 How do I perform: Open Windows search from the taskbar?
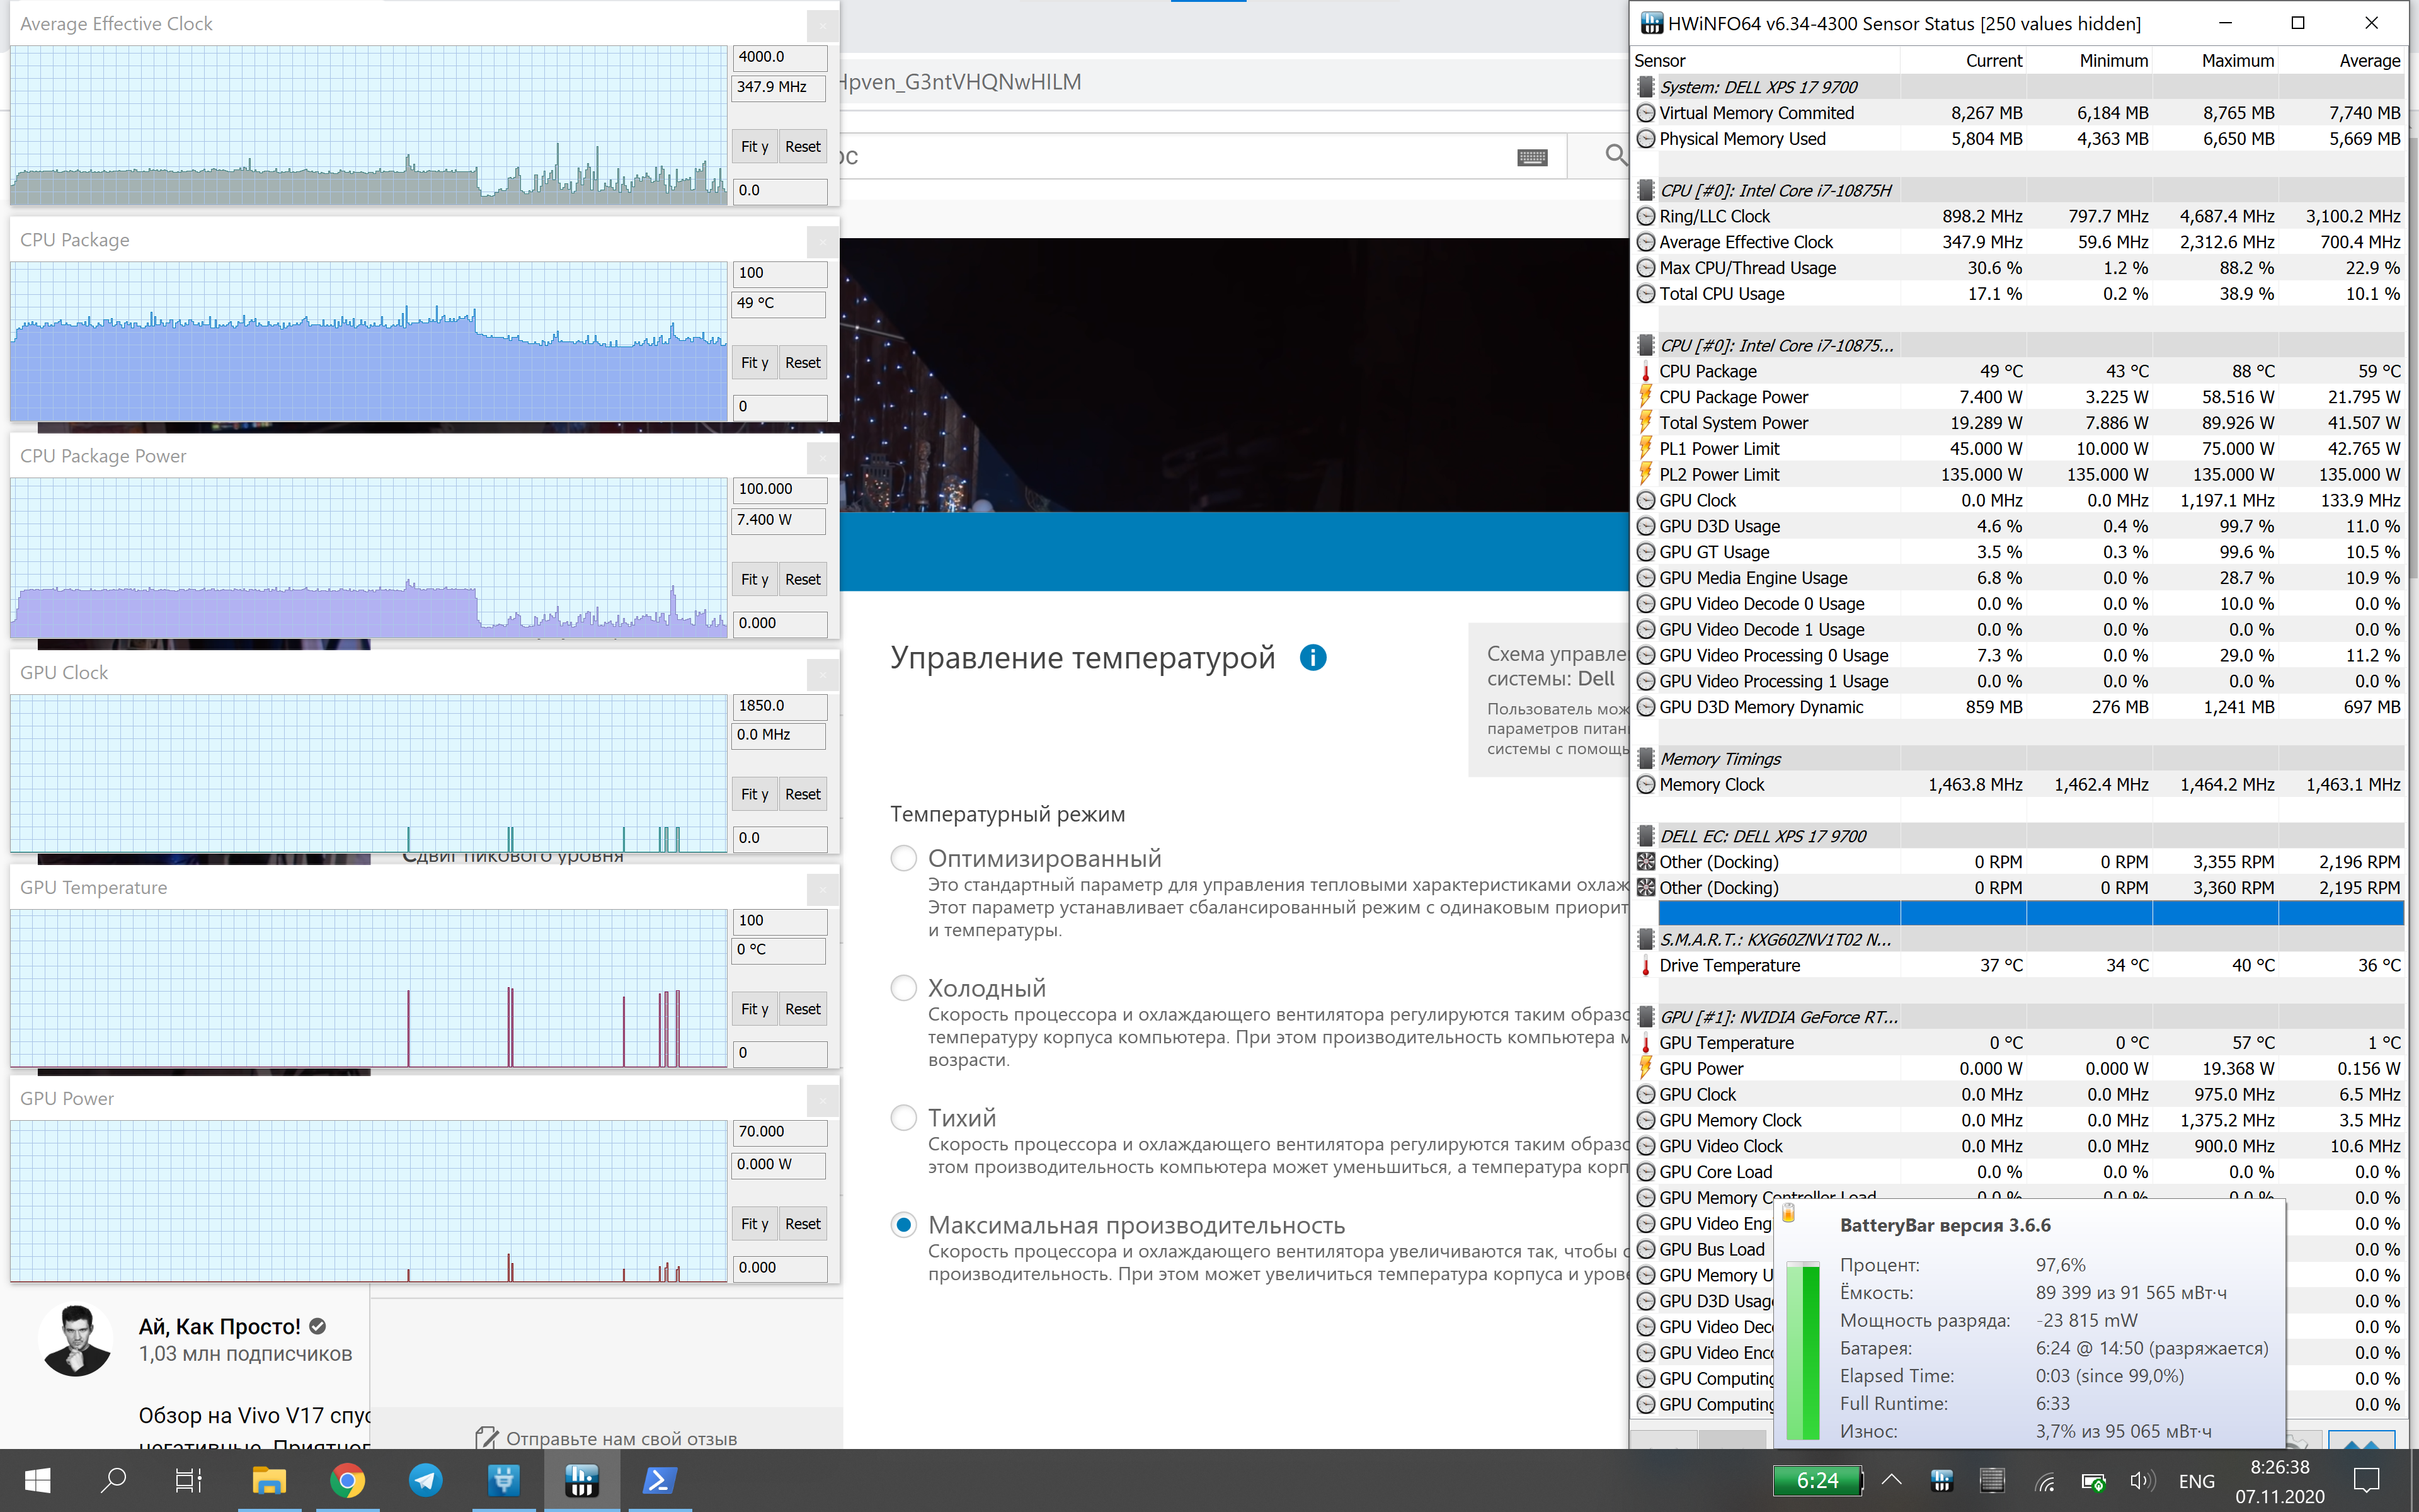click(x=114, y=1480)
